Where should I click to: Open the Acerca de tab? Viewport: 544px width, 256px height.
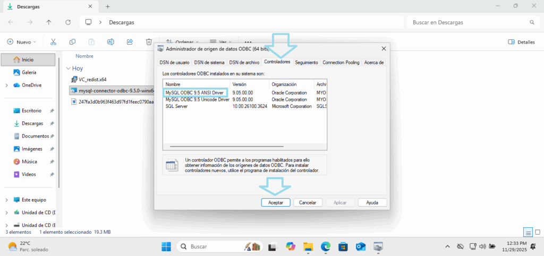point(373,63)
